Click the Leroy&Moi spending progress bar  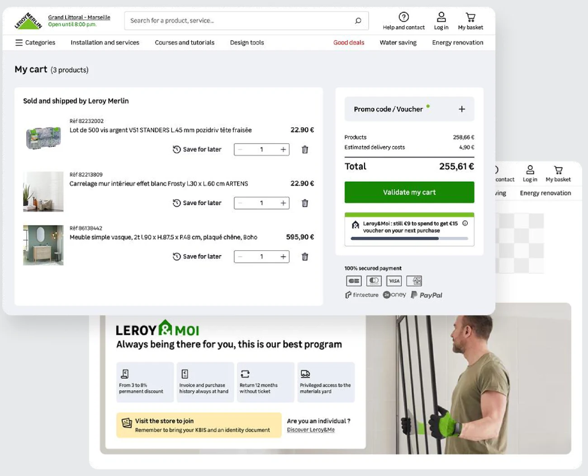[409, 238]
